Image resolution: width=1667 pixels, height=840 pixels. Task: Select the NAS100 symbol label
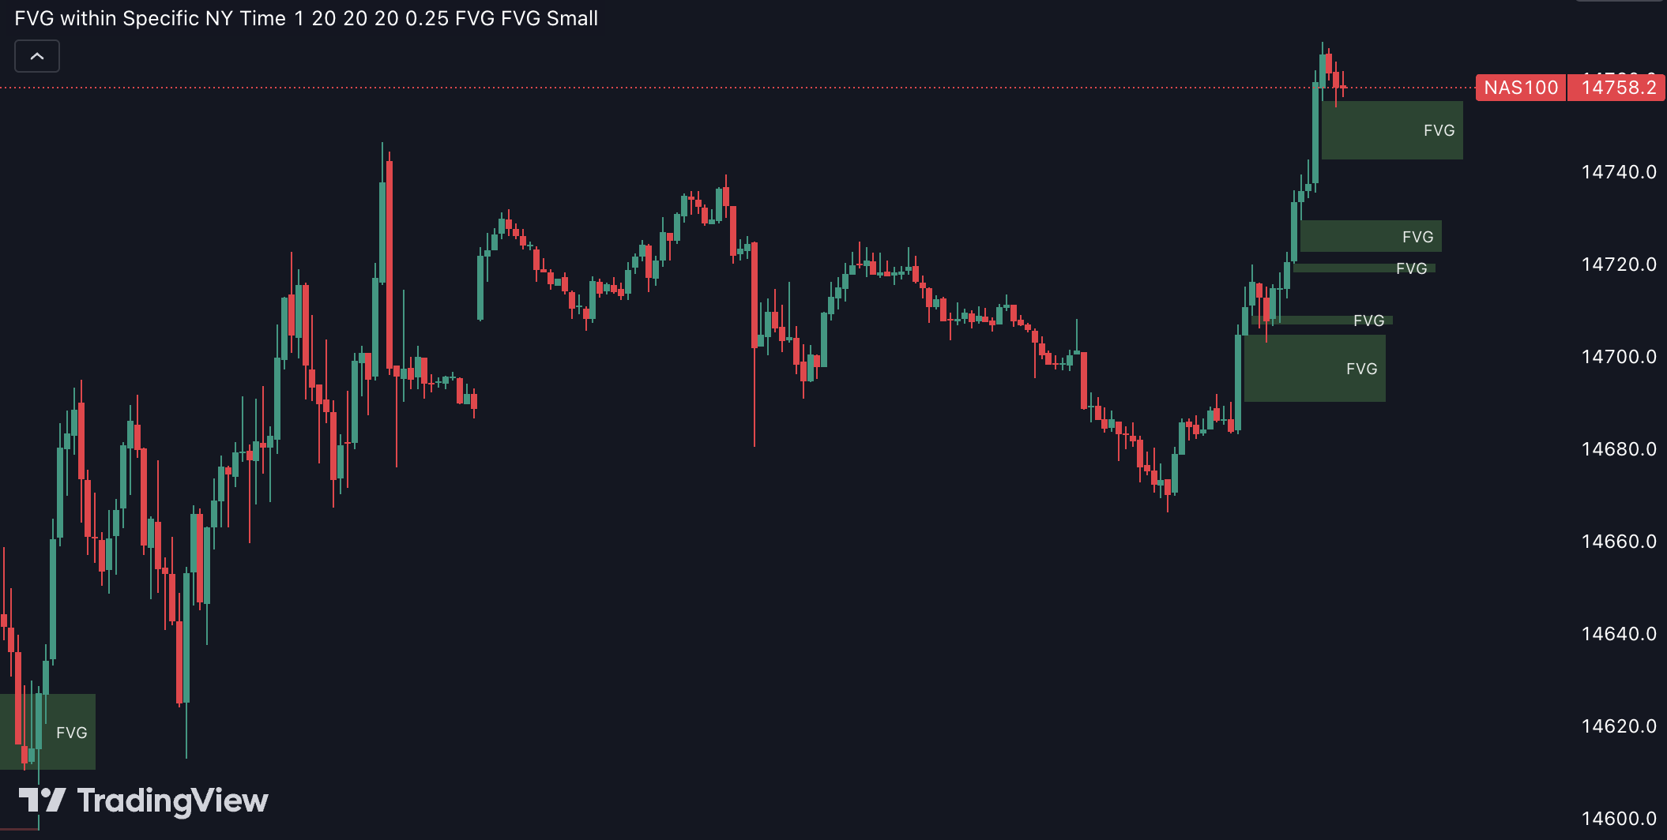(1519, 88)
